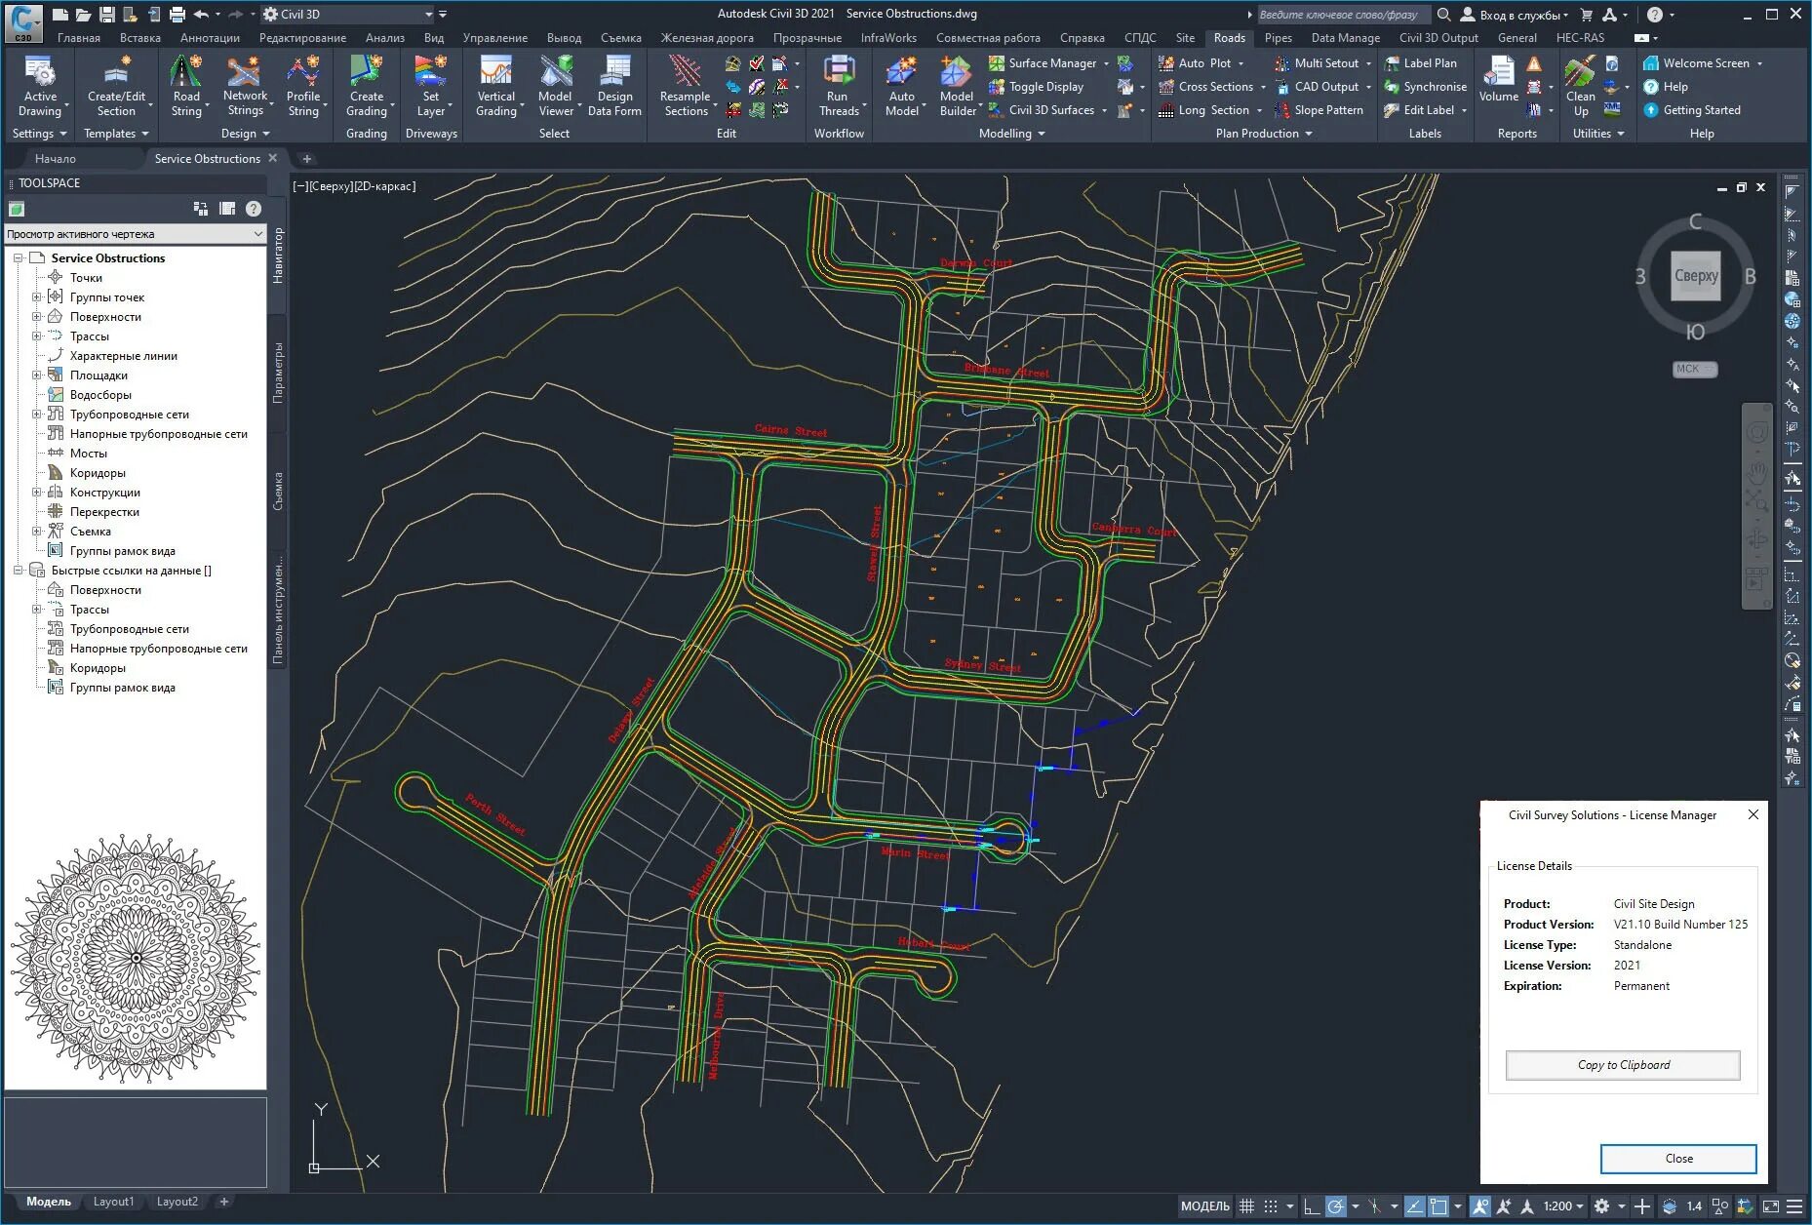Open the Design Data Form tool

click(x=614, y=86)
